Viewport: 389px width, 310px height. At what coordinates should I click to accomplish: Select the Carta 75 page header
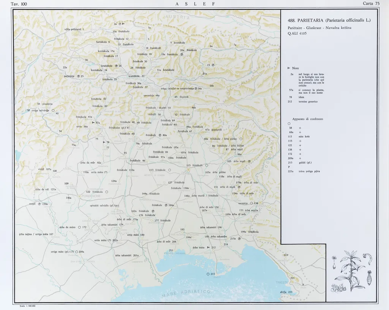pyautogui.click(x=371, y=4)
